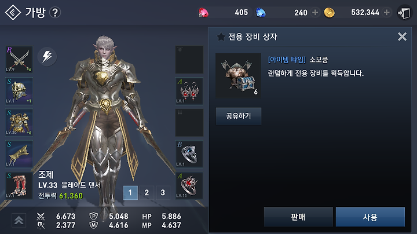This screenshot has height=234, width=417.
Task: Expand the stats panel with double chevron
Action: (x=19, y=220)
